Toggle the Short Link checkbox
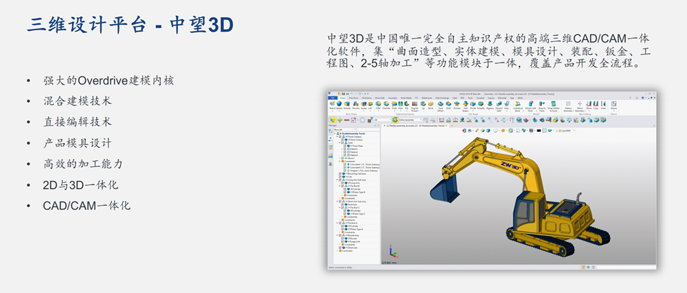The height and width of the screenshot is (293, 687). click(x=340, y=248)
